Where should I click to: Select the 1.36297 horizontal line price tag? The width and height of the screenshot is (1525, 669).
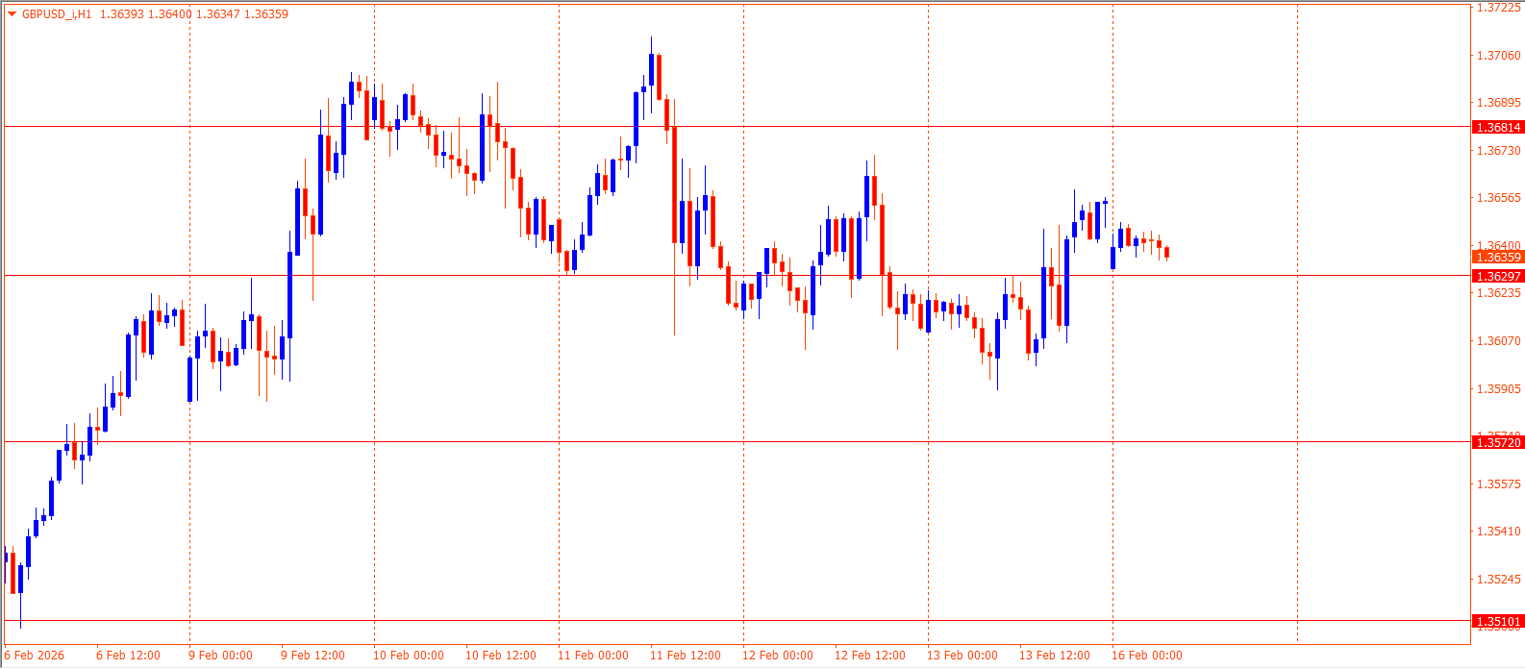pos(1498,276)
